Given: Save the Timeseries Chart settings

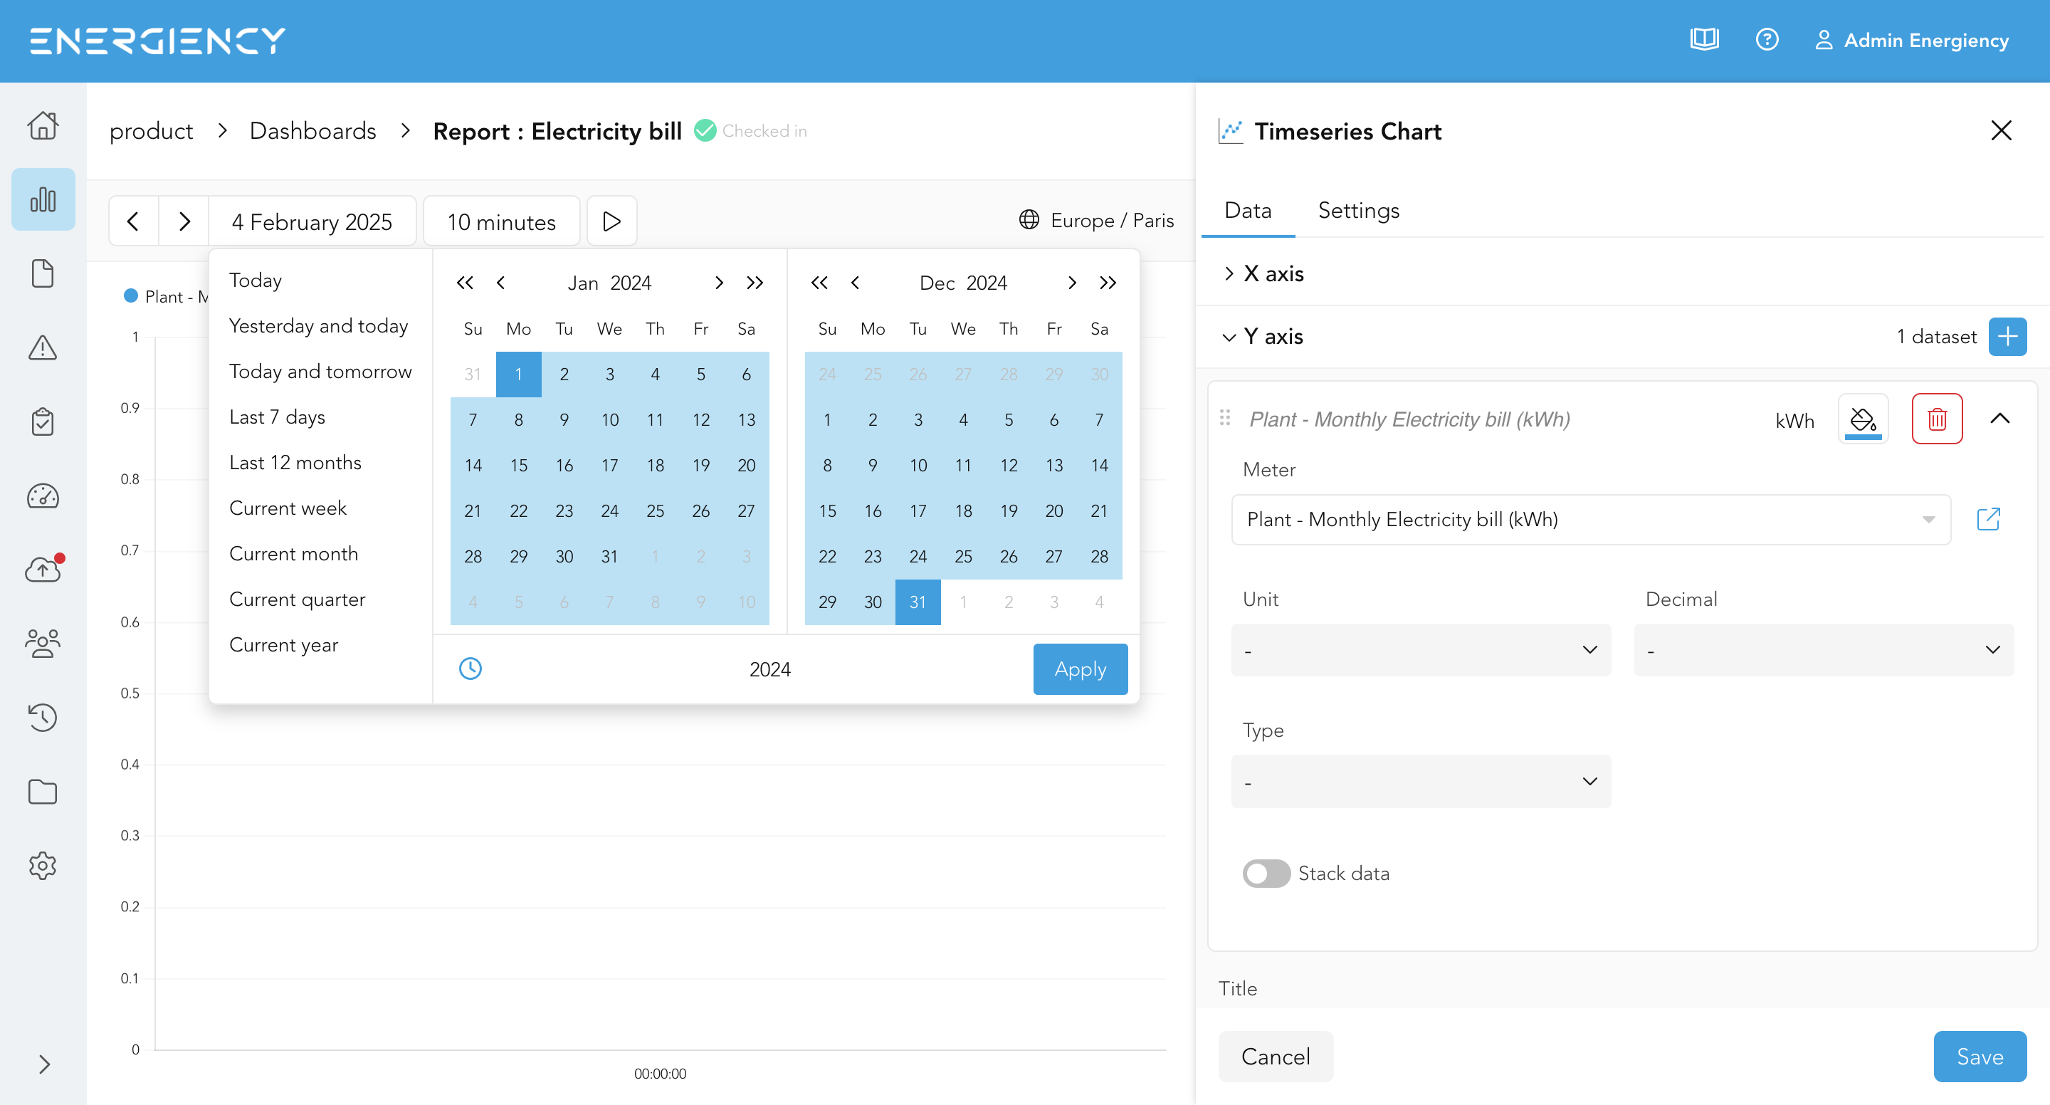Looking at the screenshot, I should coord(1979,1057).
